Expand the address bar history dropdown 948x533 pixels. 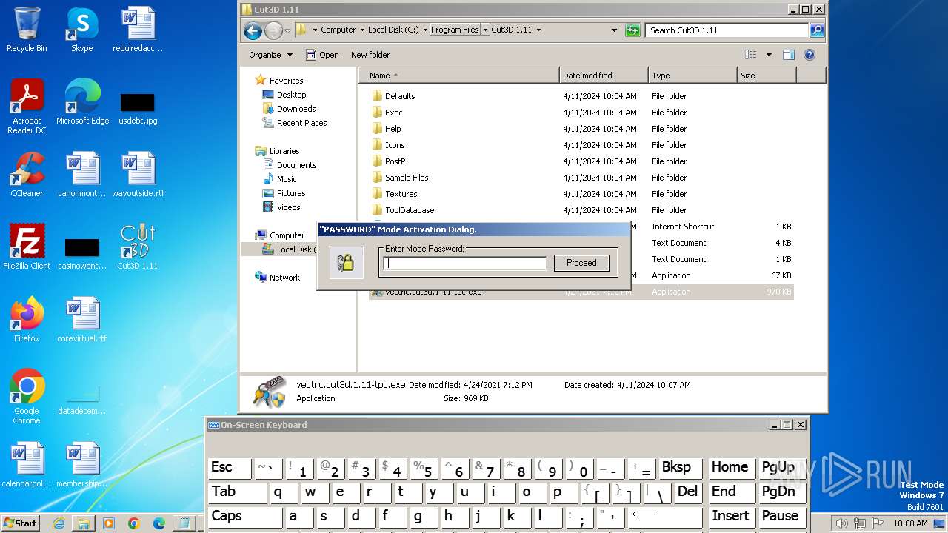coord(614,30)
